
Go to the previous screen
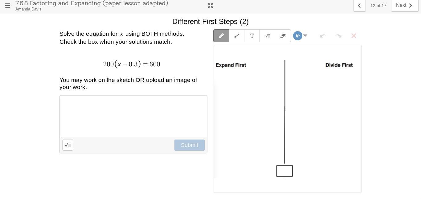pos(359,6)
